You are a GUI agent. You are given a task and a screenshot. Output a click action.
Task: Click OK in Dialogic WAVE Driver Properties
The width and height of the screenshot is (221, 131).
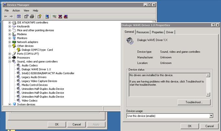tap(190, 126)
